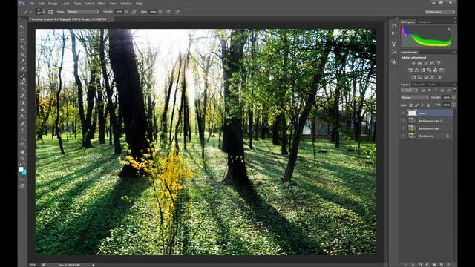Select the Path Selection tool

click(x=22, y=138)
